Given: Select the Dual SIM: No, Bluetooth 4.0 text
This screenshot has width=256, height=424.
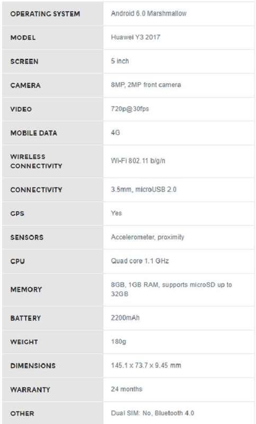Looking at the screenshot, I should [153, 413].
